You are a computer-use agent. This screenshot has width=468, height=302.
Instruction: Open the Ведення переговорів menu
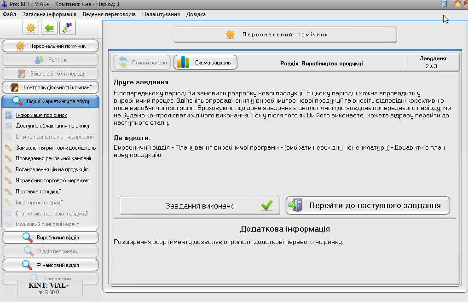pyautogui.click(x=109, y=14)
